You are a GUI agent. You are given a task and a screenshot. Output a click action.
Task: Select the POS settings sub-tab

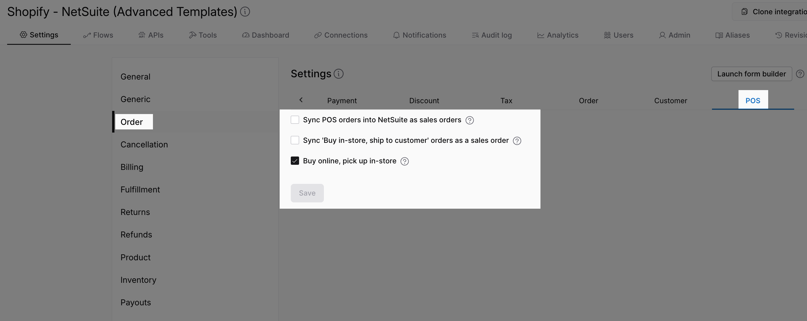click(753, 100)
